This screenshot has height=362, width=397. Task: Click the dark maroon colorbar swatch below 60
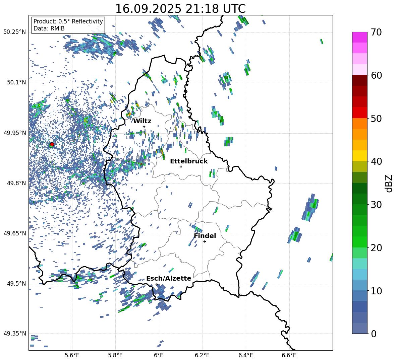tap(359, 80)
